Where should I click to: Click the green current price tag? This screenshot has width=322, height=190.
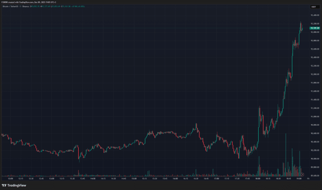315,29
